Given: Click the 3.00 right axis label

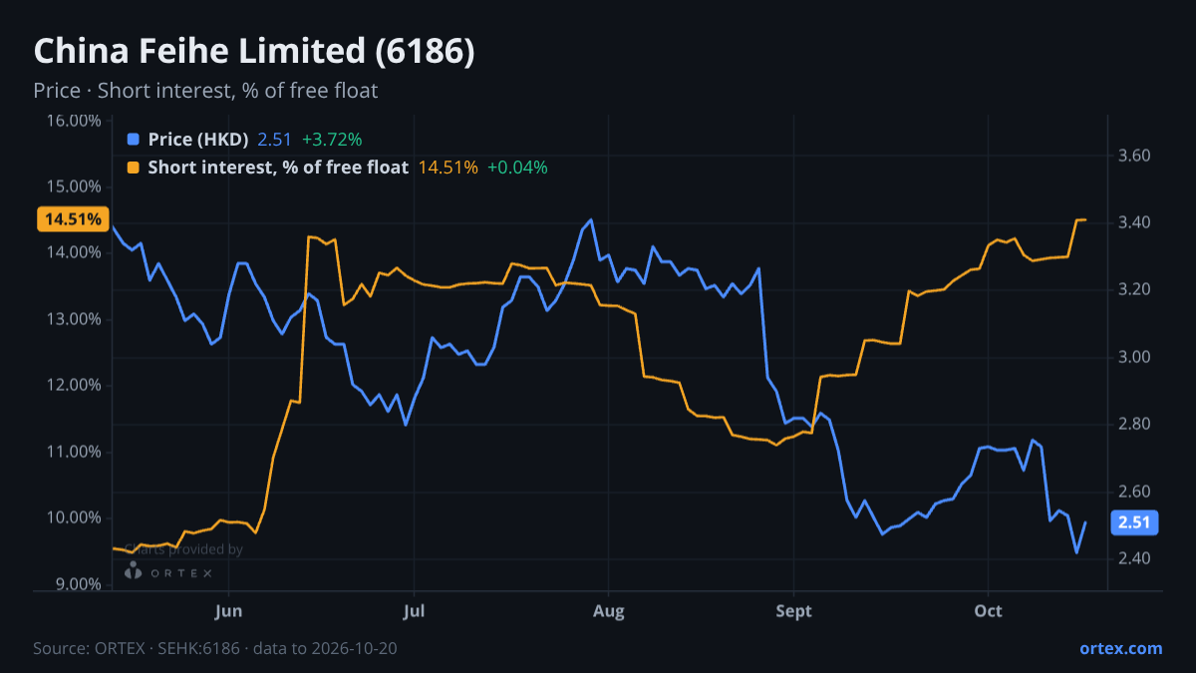Looking at the screenshot, I should pos(1135,357).
